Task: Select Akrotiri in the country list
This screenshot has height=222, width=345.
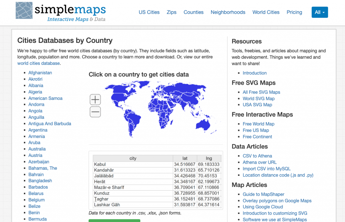Action: tap(35, 79)
